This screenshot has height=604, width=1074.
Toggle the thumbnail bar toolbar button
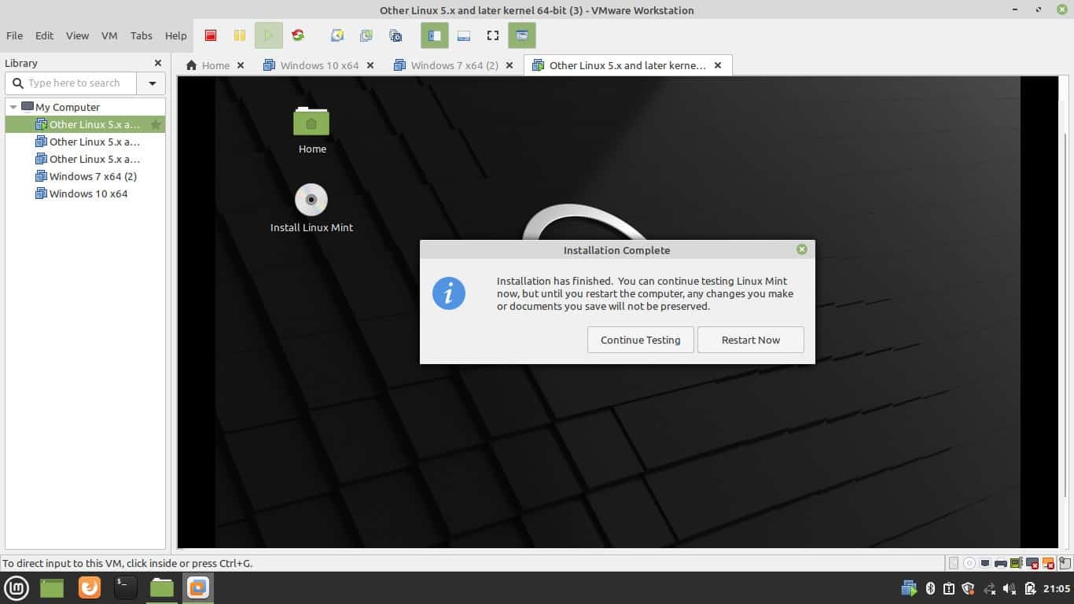[463, 35]
